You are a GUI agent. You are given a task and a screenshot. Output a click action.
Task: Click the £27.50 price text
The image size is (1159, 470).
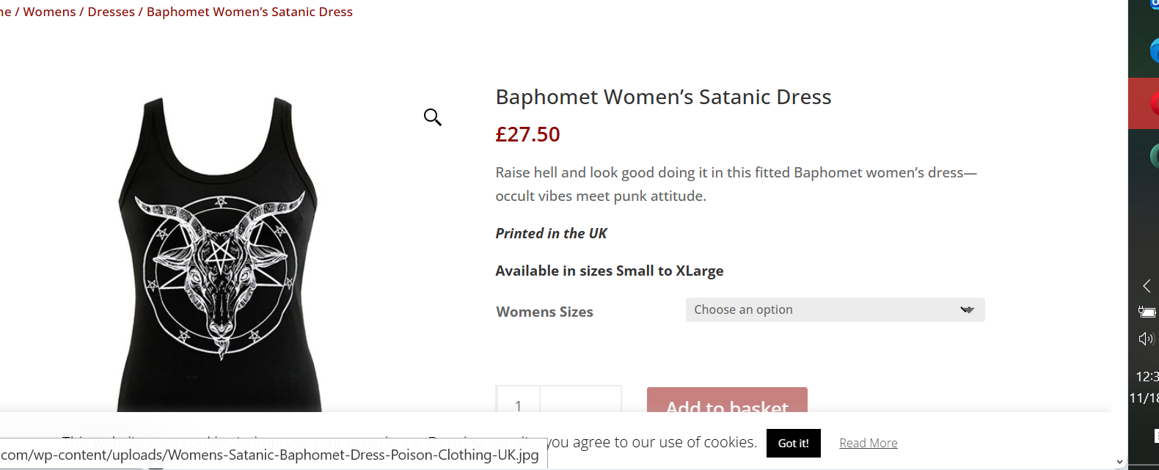[527, 134]
